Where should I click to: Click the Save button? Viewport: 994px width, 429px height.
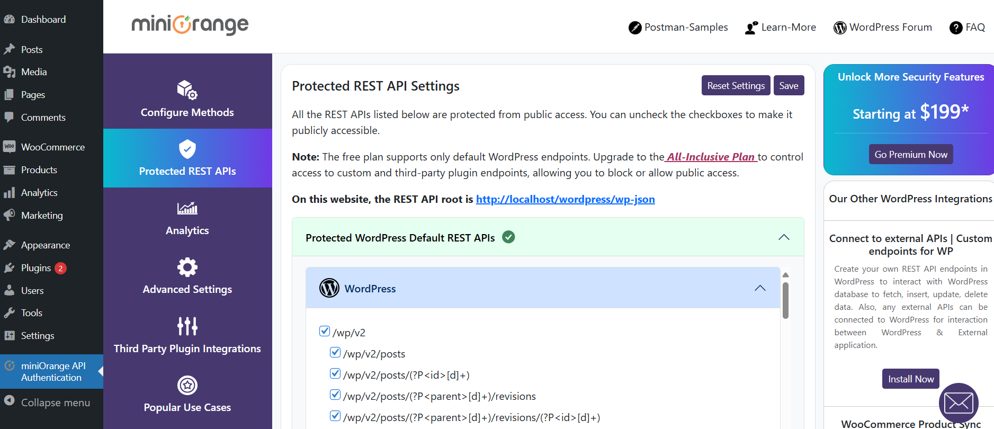point(789,85)
